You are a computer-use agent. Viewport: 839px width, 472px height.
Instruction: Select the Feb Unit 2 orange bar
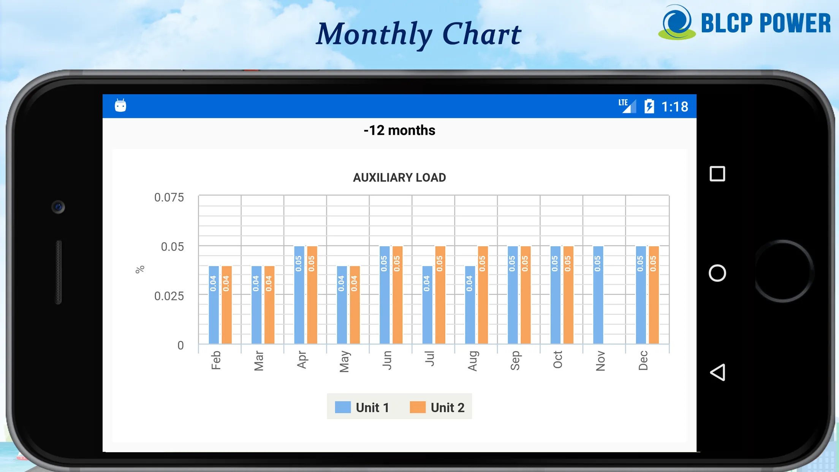(x=226, y=305)
